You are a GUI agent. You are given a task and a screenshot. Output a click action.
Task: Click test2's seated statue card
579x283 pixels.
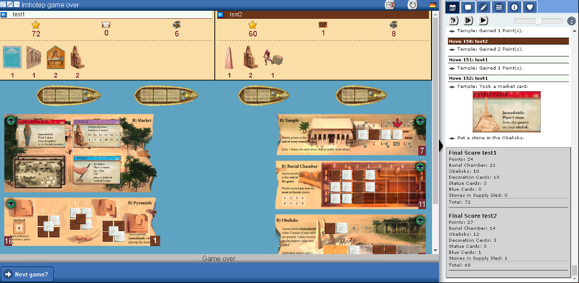250,58
